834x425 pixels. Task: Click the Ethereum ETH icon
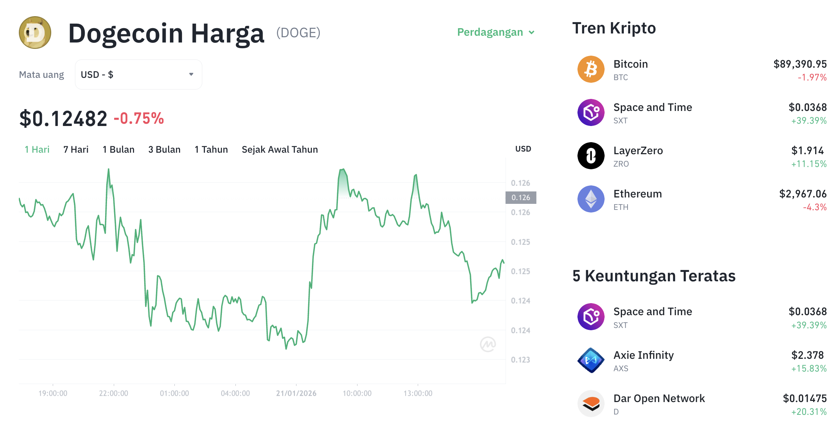[x=590, y=199]
